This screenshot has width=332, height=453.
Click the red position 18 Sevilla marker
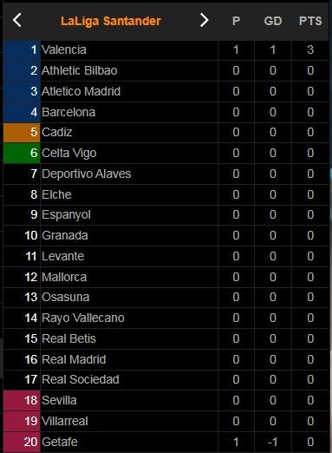[x=22, y=400]
